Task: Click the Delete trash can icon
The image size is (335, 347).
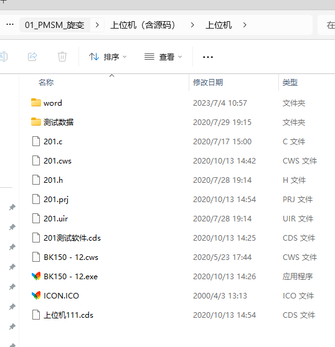Action: [62, 57]
